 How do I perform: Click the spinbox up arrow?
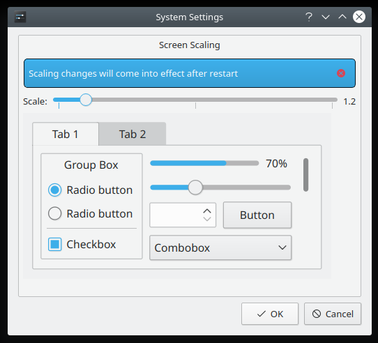tap(207, 211)
